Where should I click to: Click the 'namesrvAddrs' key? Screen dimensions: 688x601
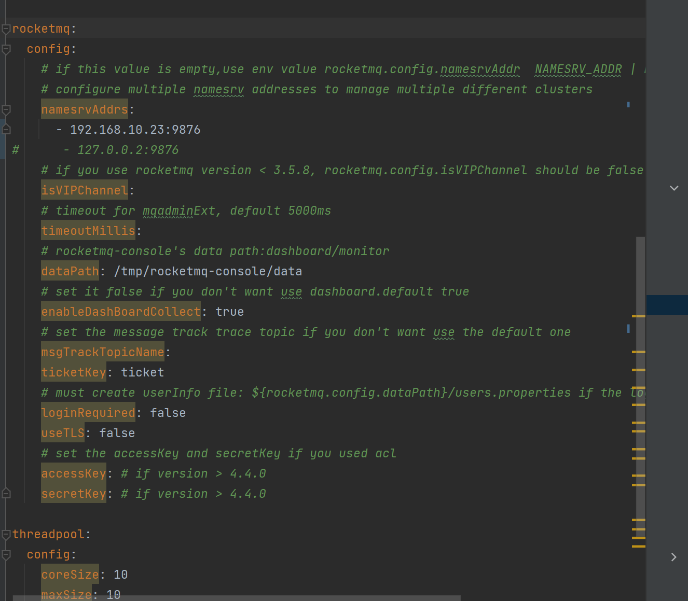pyautogui.click(x=85, y=109)
